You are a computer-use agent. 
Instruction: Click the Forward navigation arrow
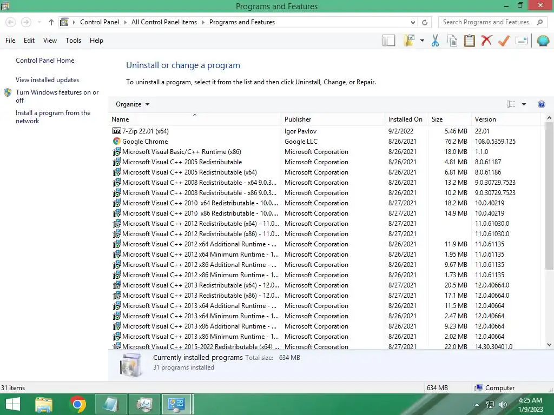pos(26,22)
